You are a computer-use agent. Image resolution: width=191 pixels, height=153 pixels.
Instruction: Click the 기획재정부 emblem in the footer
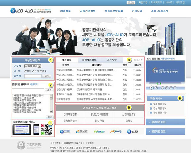(21, 145)
